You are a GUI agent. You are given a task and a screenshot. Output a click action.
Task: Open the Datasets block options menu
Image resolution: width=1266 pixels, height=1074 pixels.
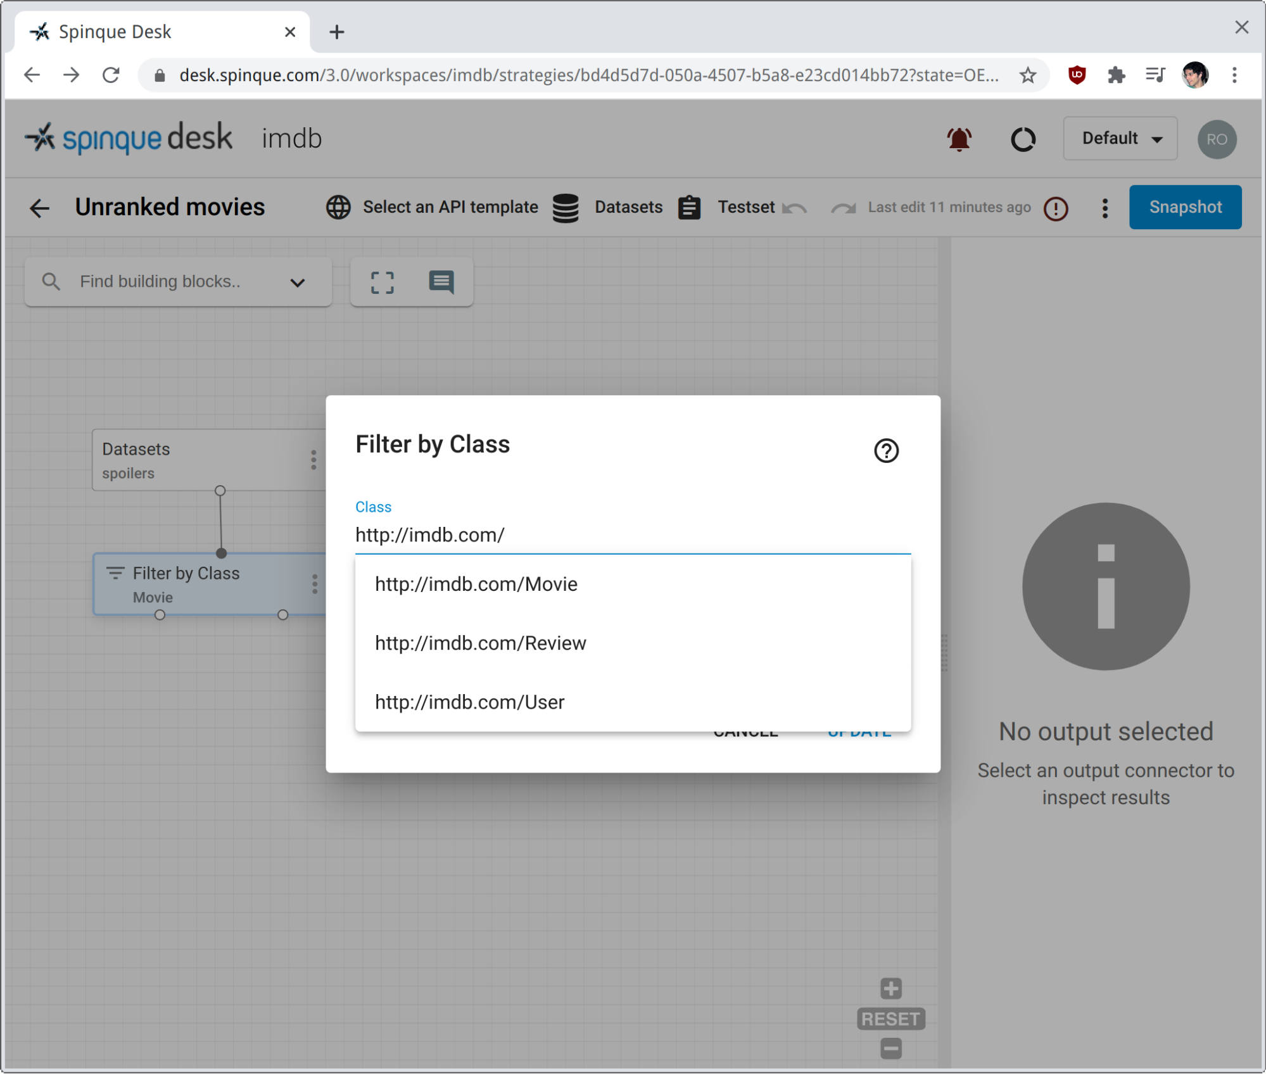tap(313, 460)
